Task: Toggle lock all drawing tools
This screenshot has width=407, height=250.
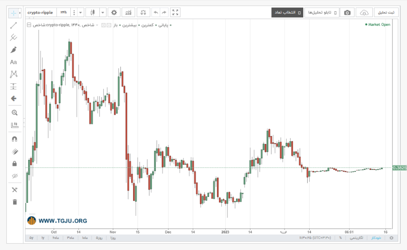Action: point(15,164)
